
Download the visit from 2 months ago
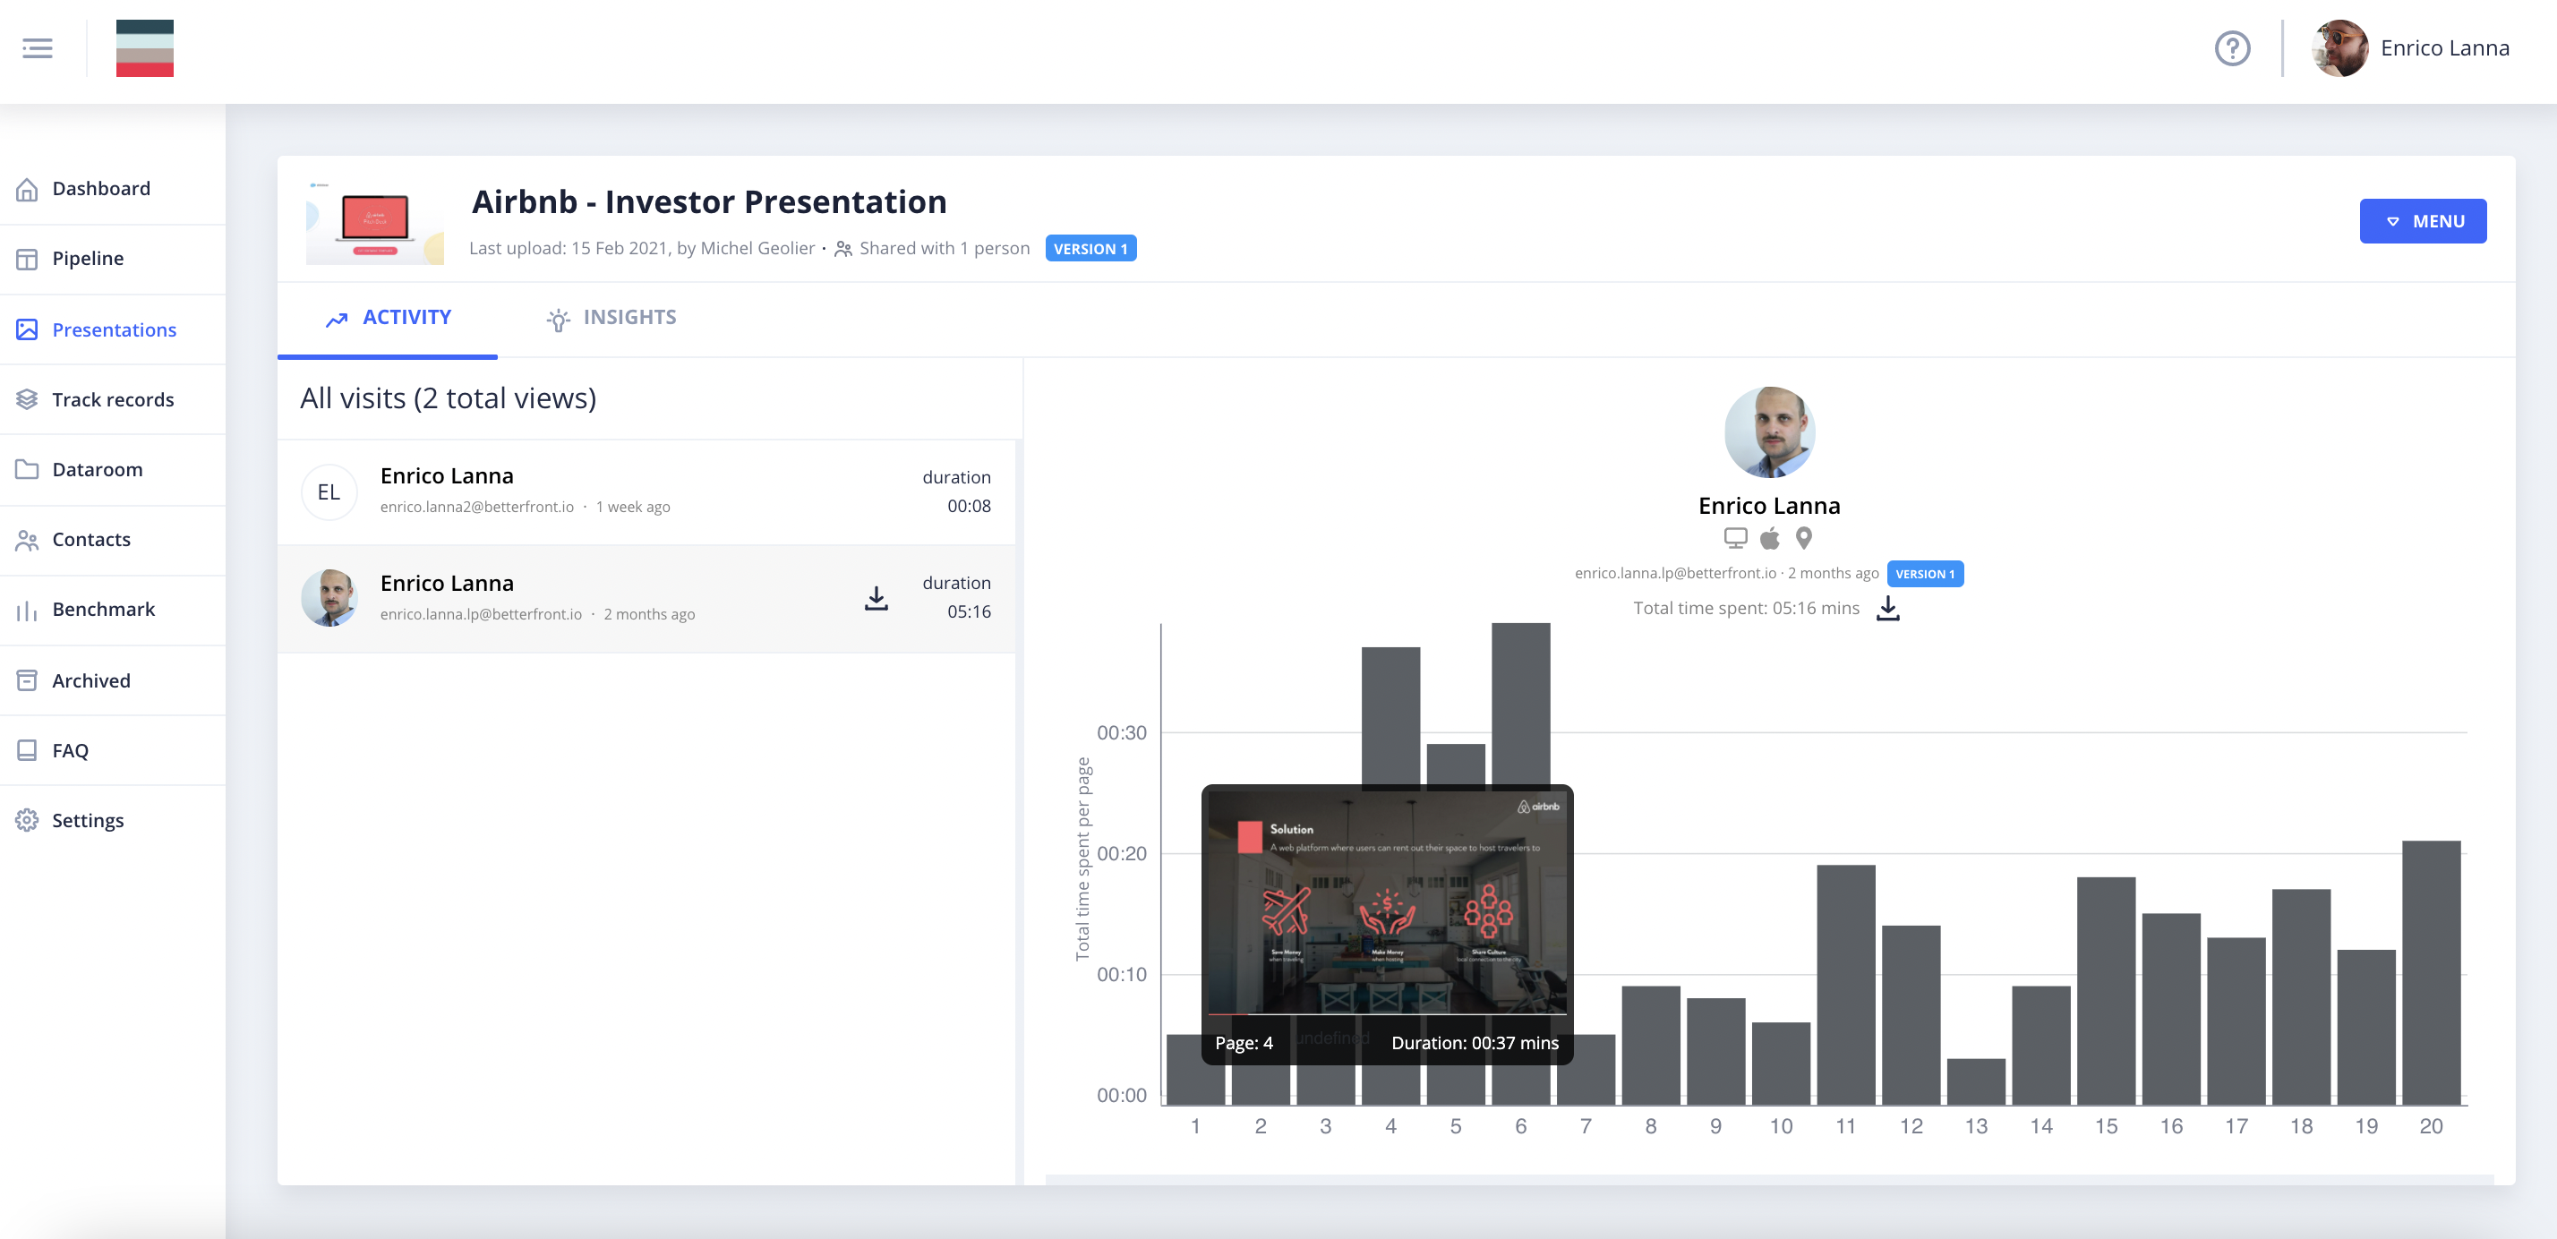[876, 596]
